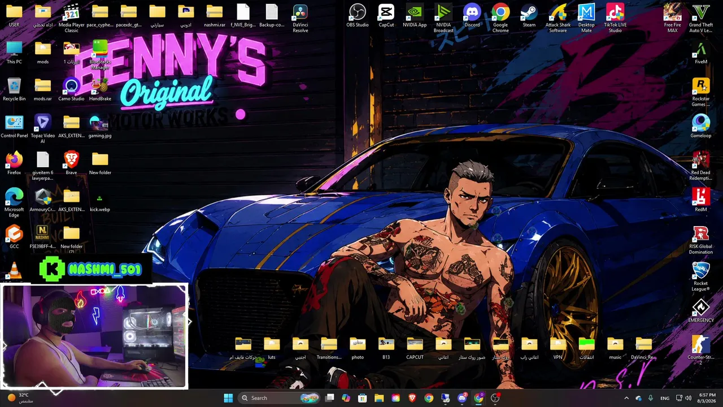Select the DaVinci_Re... folder
The width and height of the screenshot is (723, 407).
[643, 348]
